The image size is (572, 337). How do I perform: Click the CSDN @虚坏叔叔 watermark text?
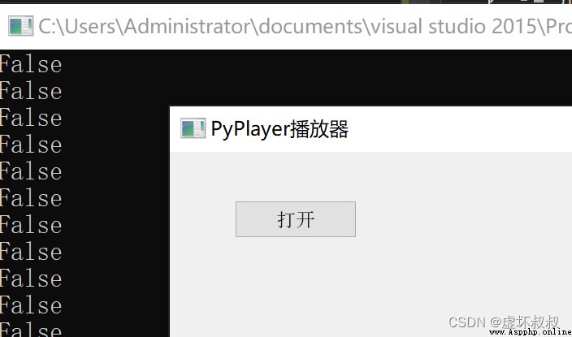click(504, 322)
